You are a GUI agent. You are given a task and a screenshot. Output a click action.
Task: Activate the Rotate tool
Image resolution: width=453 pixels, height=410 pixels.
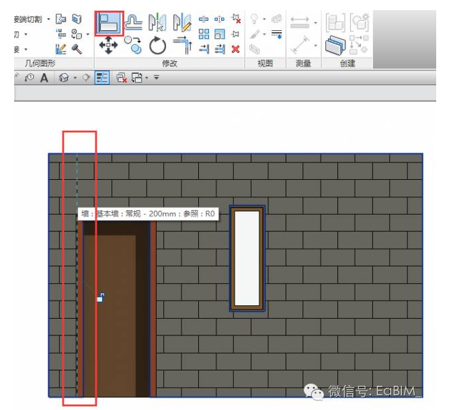coord(157,46)
